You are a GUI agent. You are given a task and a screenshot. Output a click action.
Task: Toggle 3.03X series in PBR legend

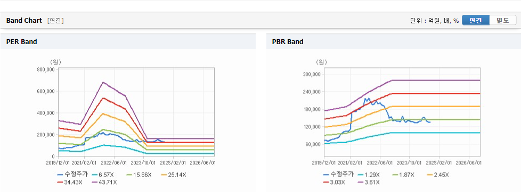[x=334, y=182]
